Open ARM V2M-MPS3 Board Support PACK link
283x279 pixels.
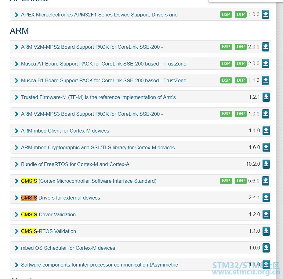click(x=92, y=114)
